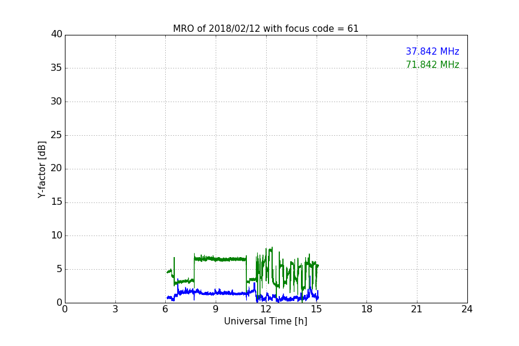Click the x-axis tick label '24'
519x346 pixels.
click(467, 309)
